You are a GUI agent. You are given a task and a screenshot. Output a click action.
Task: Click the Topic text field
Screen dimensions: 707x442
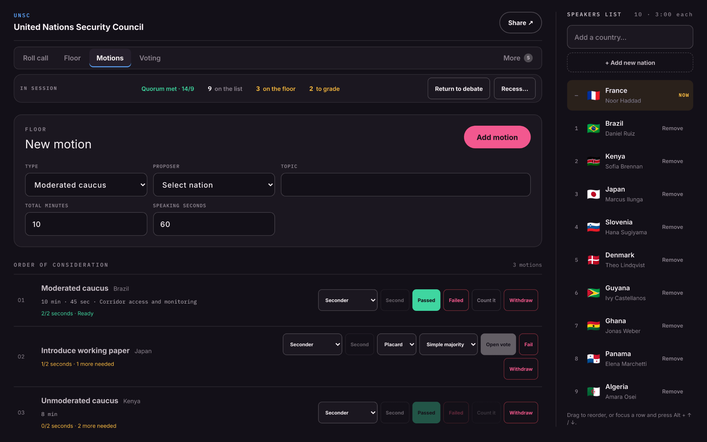click(x=406, y=185)
